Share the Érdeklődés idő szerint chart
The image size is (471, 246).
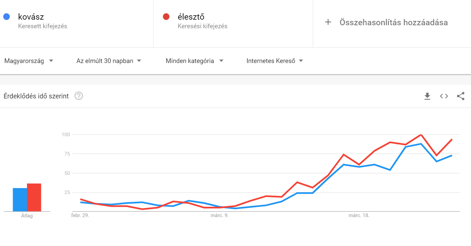461,96
